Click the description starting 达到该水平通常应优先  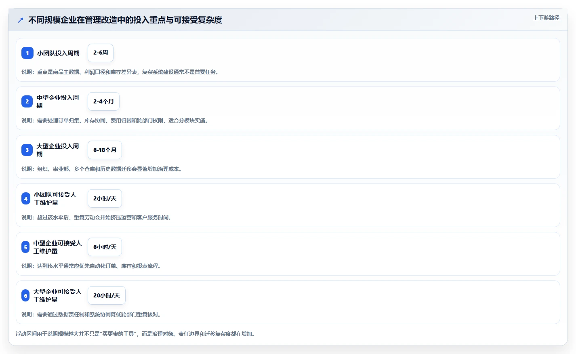pyautogui.click(x=91, y=266)
